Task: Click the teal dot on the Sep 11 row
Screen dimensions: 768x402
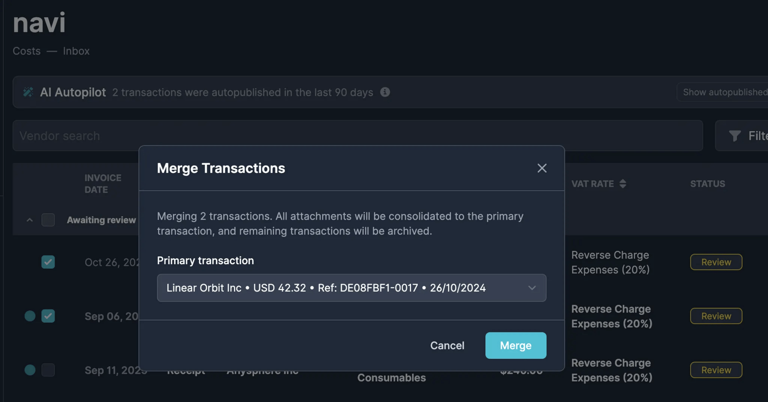Action: [x=30, y=370]
